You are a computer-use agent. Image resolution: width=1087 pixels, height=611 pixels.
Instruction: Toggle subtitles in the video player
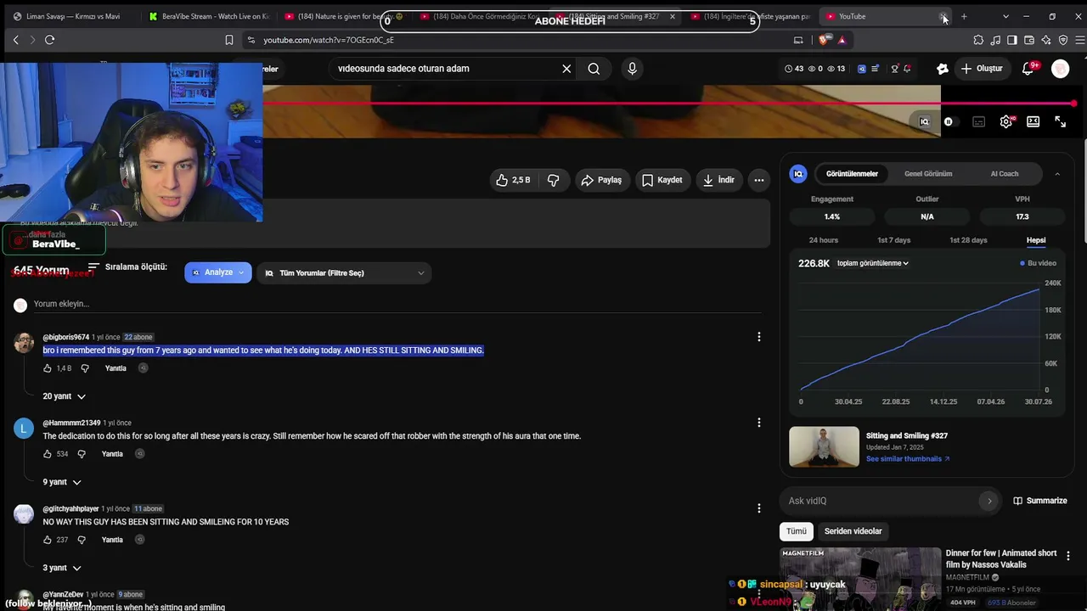(x=978, y=121)
